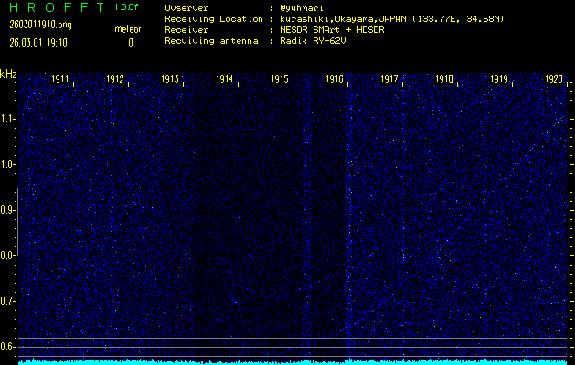Click the 0.8 kHz axis label

[x=6, y=255]
